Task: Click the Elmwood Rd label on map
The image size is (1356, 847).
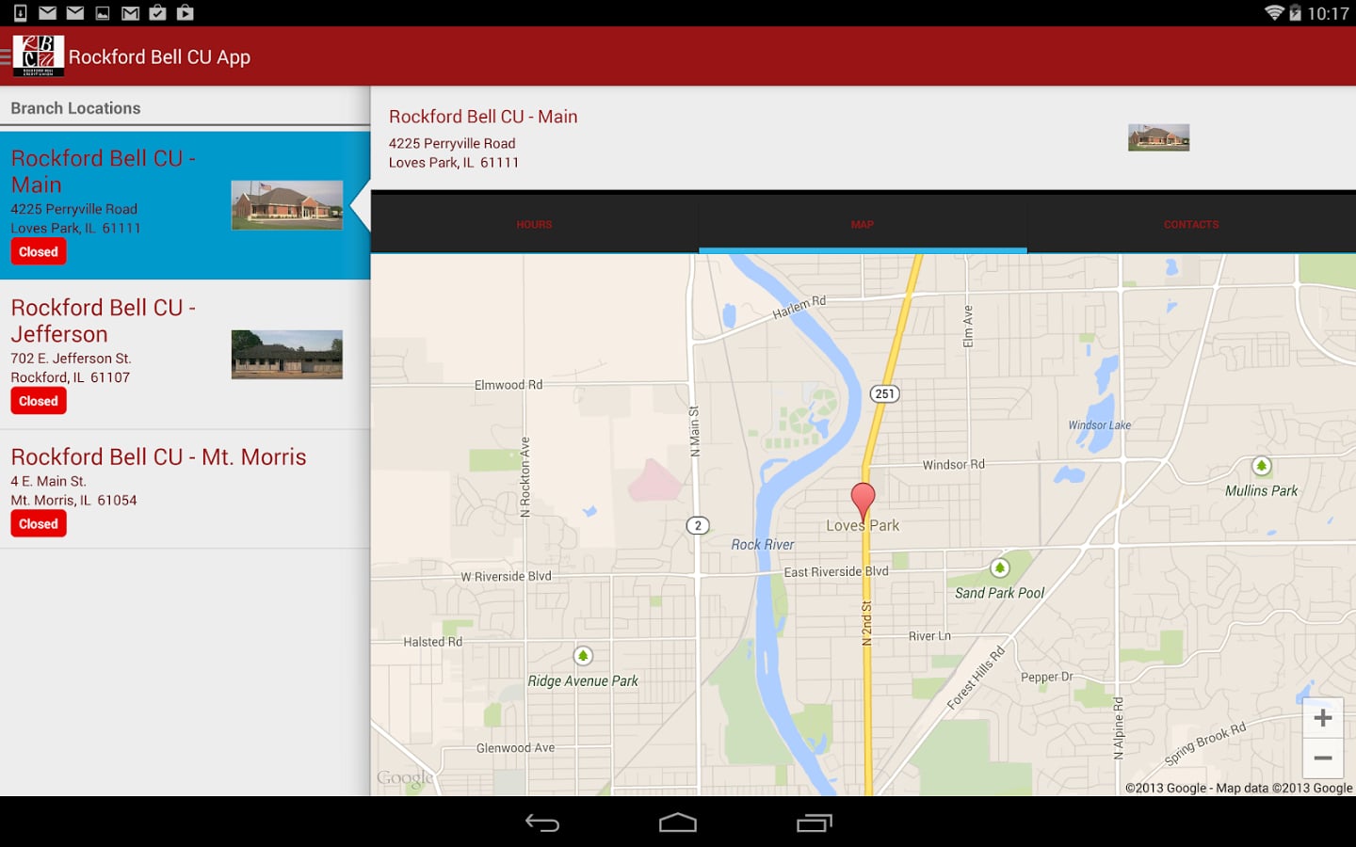Action: (x=508, y=385)
